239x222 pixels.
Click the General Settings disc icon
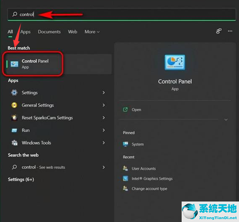[14, 105]
